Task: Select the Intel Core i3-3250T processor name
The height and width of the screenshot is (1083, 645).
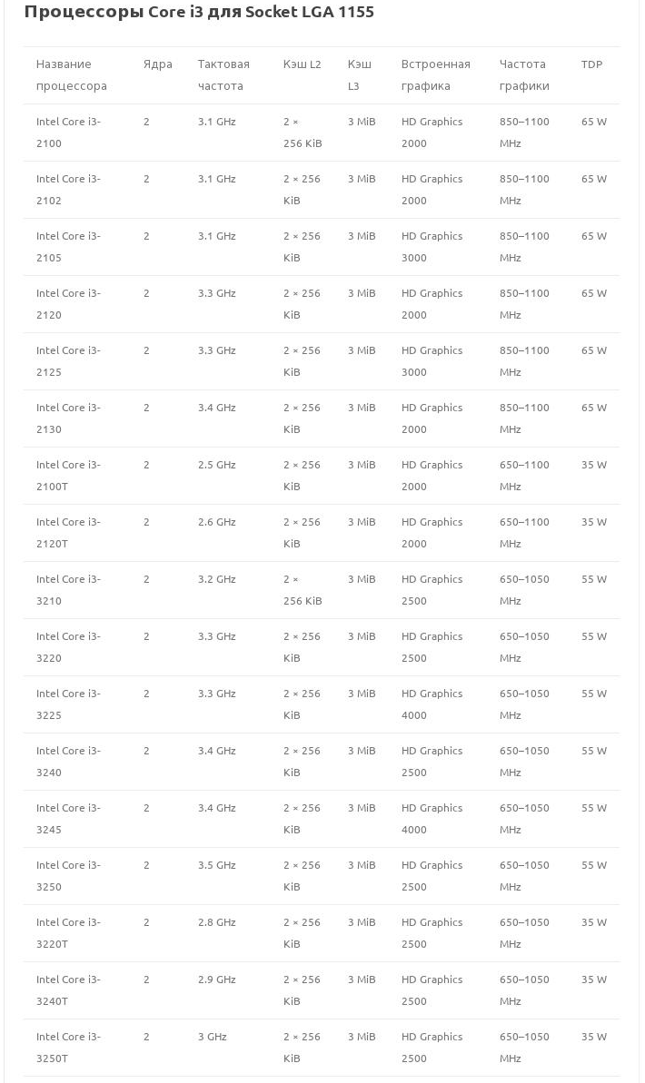Action: [x=68, y=1048]
